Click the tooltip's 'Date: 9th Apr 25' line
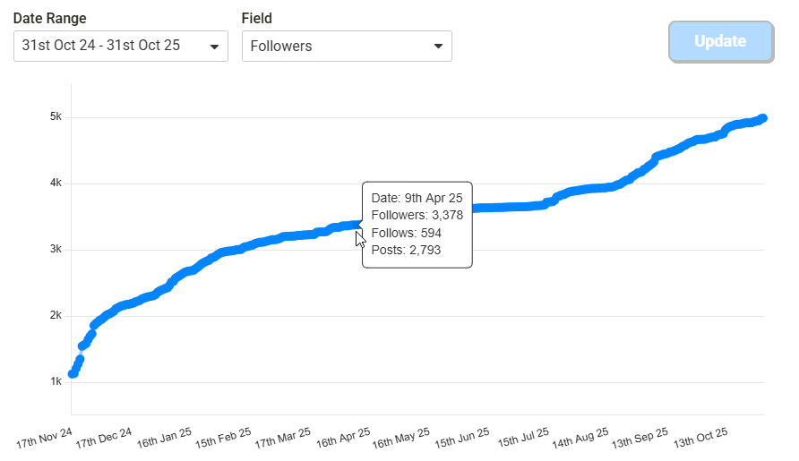Viewport: 799px width, 461px height. [417, 198]
